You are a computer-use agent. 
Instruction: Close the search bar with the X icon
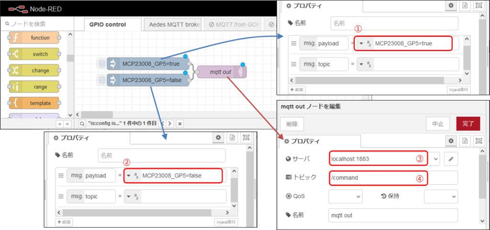click(180, 123)
